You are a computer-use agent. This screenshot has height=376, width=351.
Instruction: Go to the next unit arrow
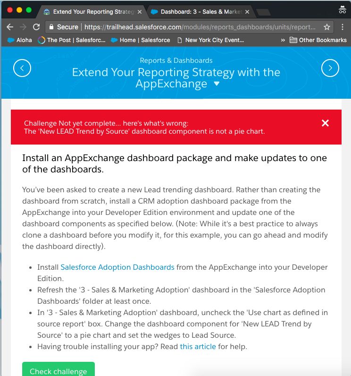330,68
